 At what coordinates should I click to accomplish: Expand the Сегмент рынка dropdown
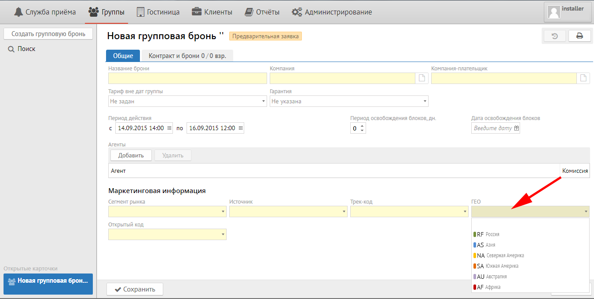(167, 211)
